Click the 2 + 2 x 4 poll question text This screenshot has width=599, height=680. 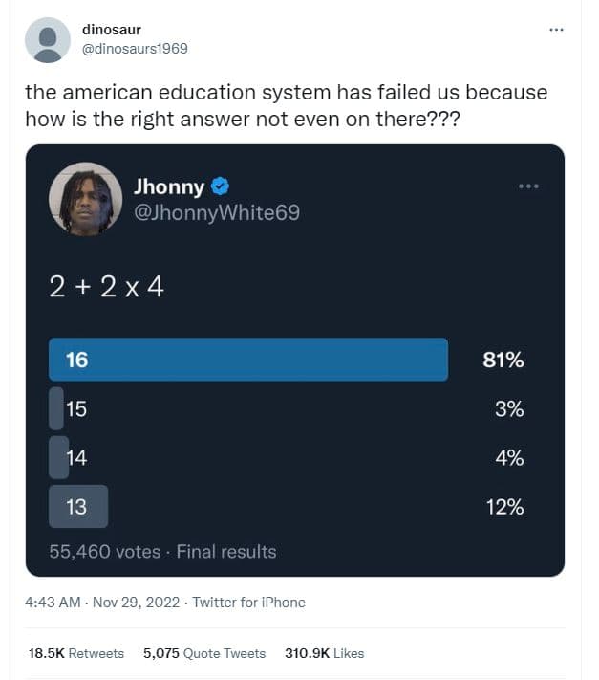pyautogui.click(x=106, y=287)
